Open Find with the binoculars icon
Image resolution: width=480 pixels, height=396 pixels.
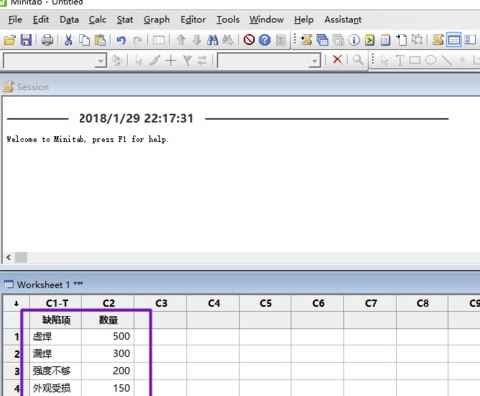pos(212,40)
